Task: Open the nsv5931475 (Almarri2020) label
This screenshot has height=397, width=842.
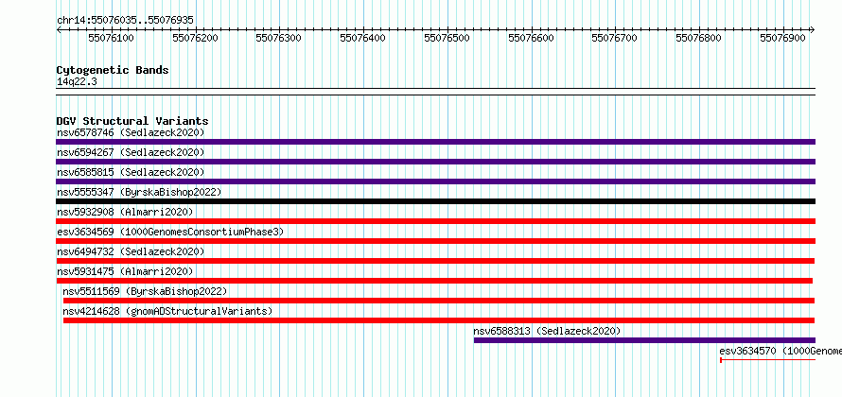Action: tap(125, 271)
